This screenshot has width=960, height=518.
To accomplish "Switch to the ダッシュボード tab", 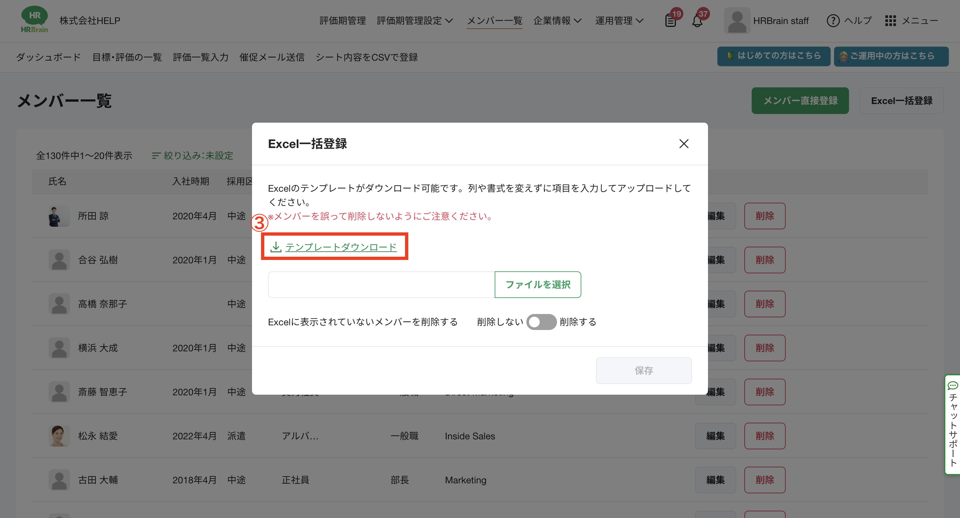I will click(48, 57).
